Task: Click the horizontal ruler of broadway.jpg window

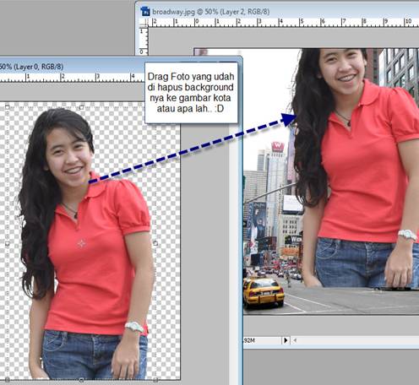Action: pos(284,22)
